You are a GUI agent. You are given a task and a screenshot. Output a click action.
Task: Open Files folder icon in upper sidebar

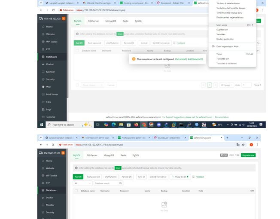(43, 102)
